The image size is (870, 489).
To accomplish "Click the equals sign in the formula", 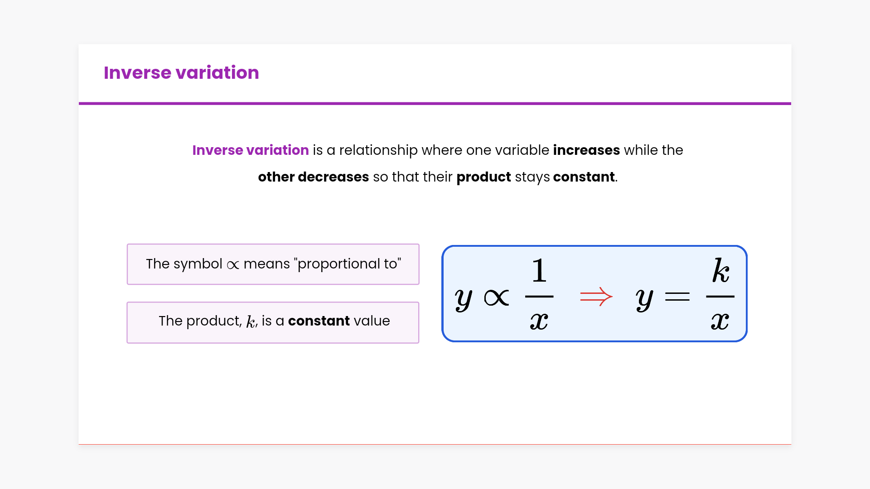I will (x=677, y=297).
